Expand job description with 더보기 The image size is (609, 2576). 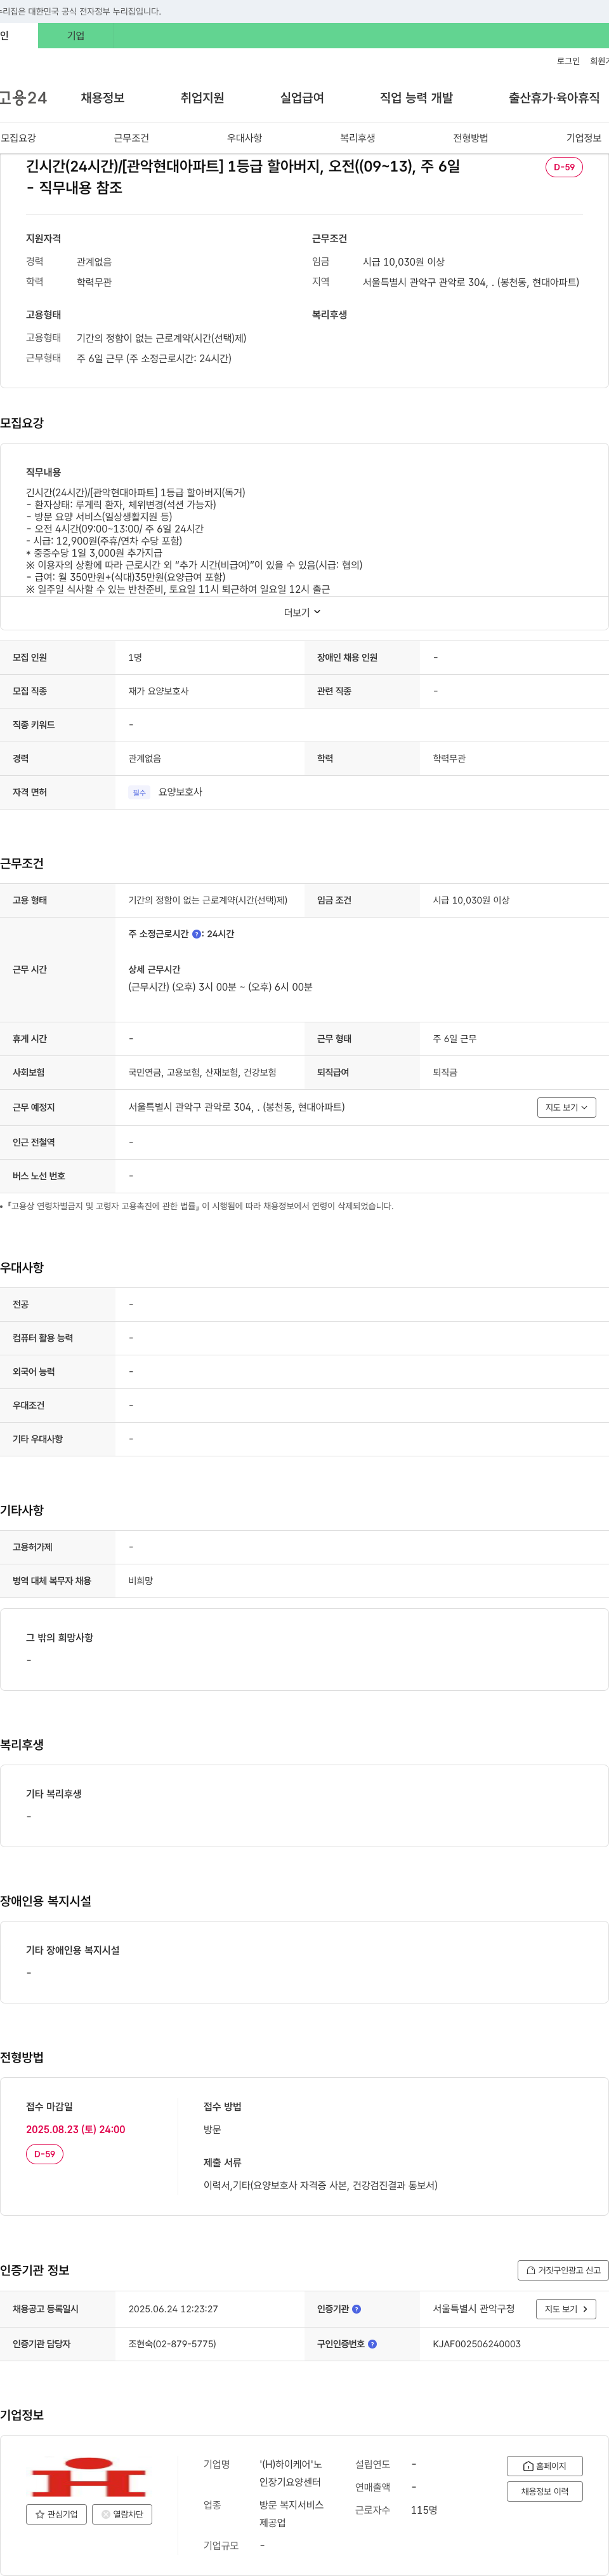click(303, 613)
